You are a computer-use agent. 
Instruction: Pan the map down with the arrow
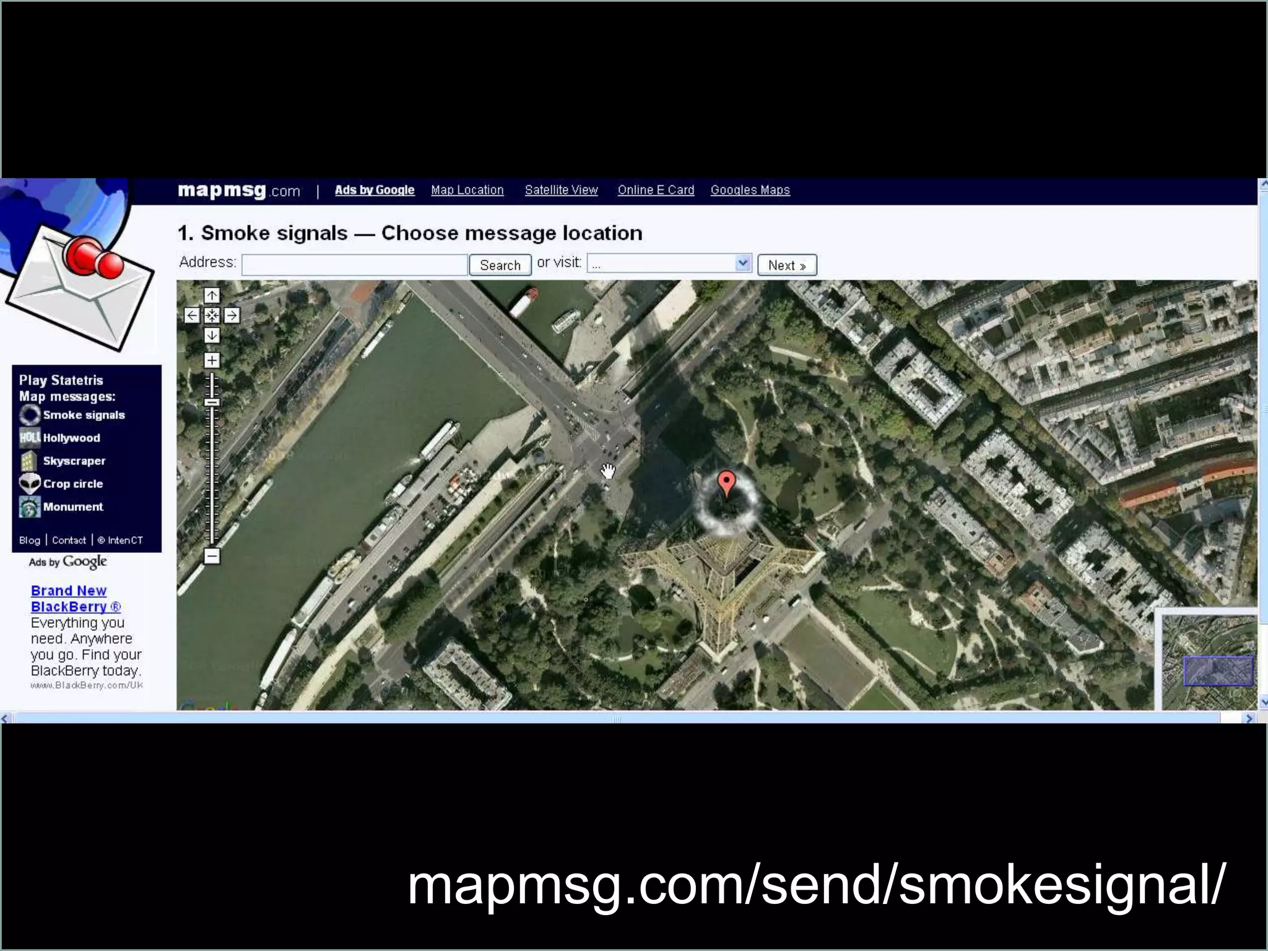(x=212, y=335)
